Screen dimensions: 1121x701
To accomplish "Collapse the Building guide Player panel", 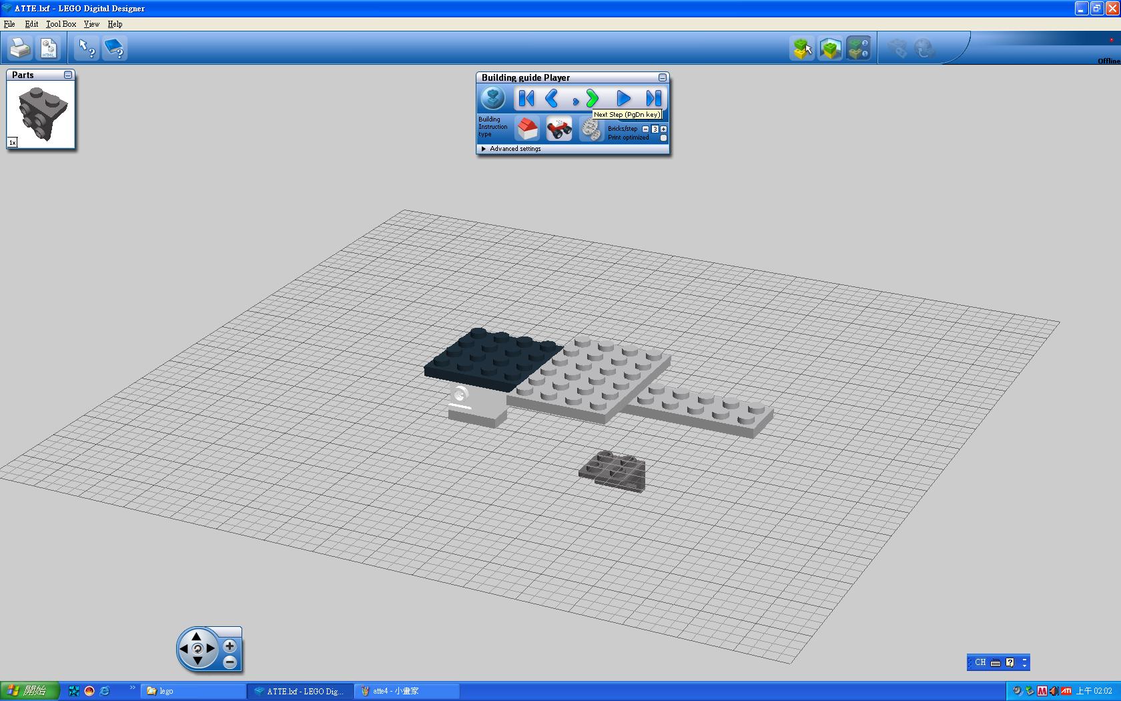I will coord(662,77).
